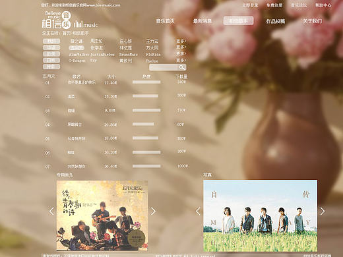Expand 更多> on the AlanWalker artist row
The width and height of the screenshot is (343, 257).
181,53
